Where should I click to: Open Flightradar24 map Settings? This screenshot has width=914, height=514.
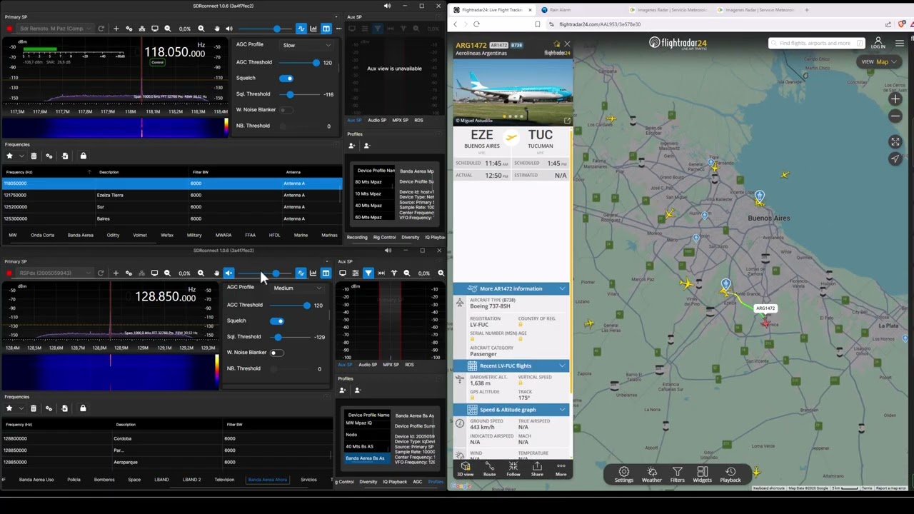point(624,475)
